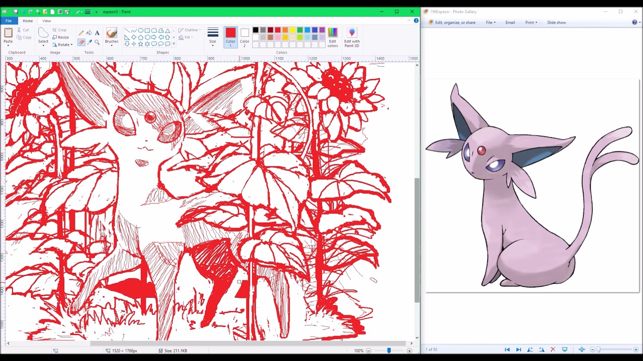Open the shape Fill dropdown
643x361 pixels.
(x=186, y=37)
